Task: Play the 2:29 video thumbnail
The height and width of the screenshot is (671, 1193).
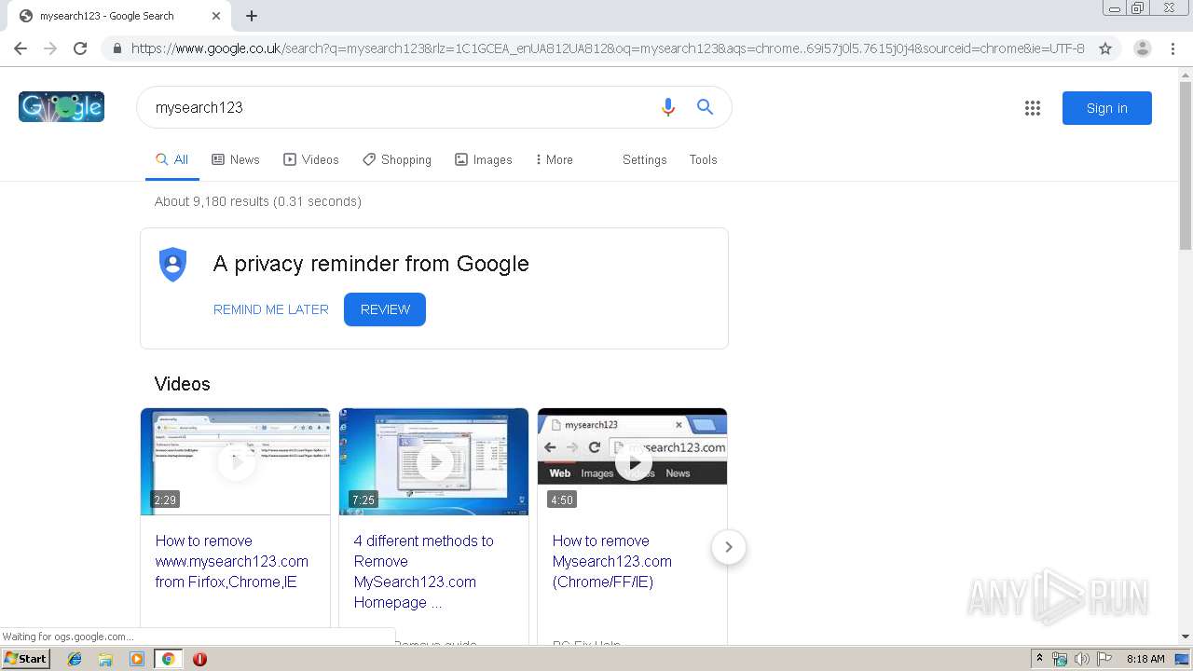Action: click(236, 461)
